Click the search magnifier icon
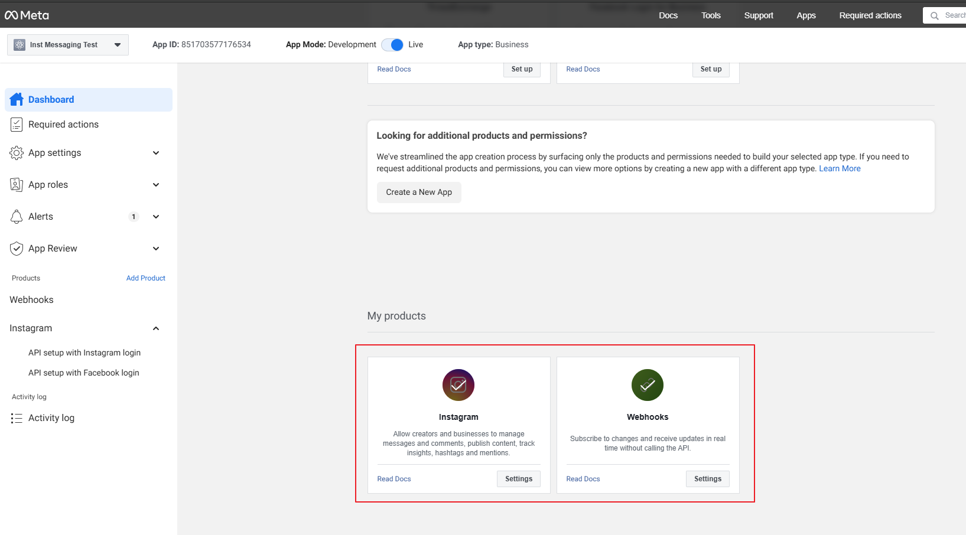 tap(935, 16)
